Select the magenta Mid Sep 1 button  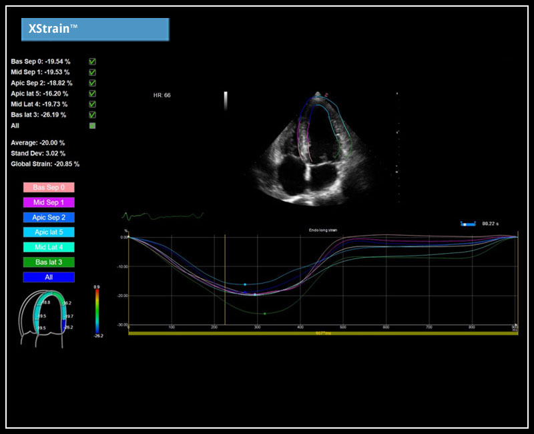click(x=49, y=202)
